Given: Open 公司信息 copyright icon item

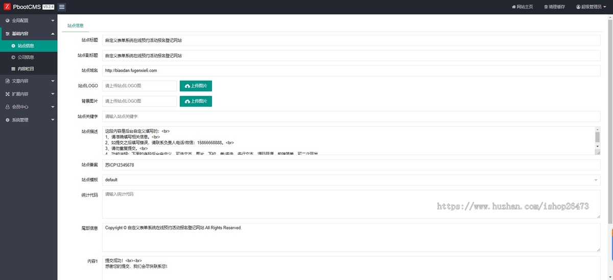Looking at the screenshot, I should [x=13, y=57].
